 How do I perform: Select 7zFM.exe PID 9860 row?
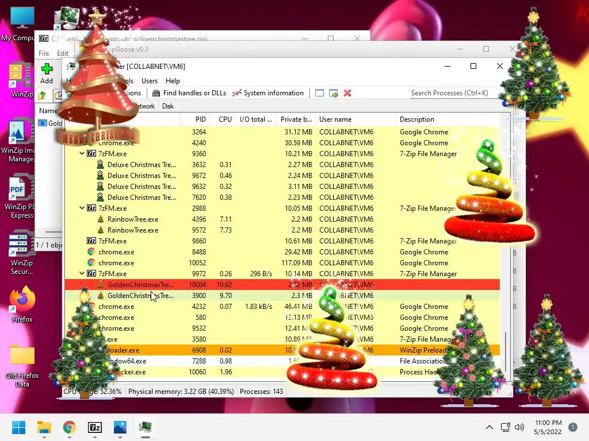[282, 241]
